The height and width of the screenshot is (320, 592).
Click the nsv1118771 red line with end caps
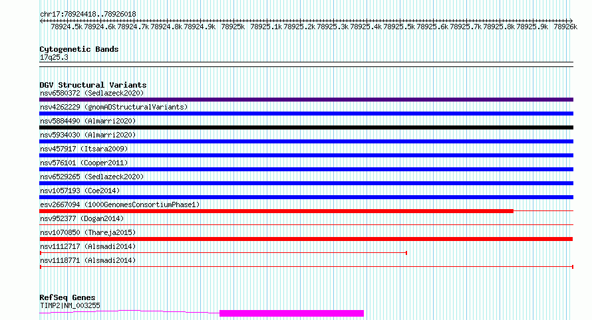pyautogui.click(x=307, y=267)
